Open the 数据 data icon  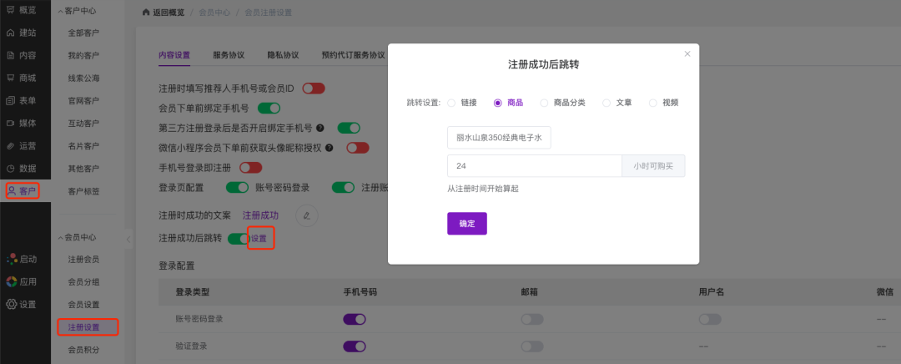[x=11, y=168]
